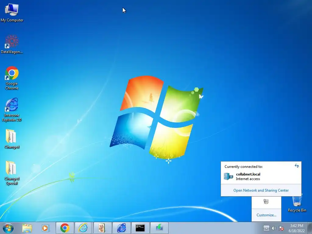This screenshot has height=234, width=312.
Task: Switch to the classic blue Explorer taskbar button
Action: pyautogui.click(x=122, y=228)
